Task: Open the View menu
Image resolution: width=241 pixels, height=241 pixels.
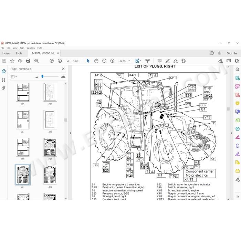Action: pos(15,48)
